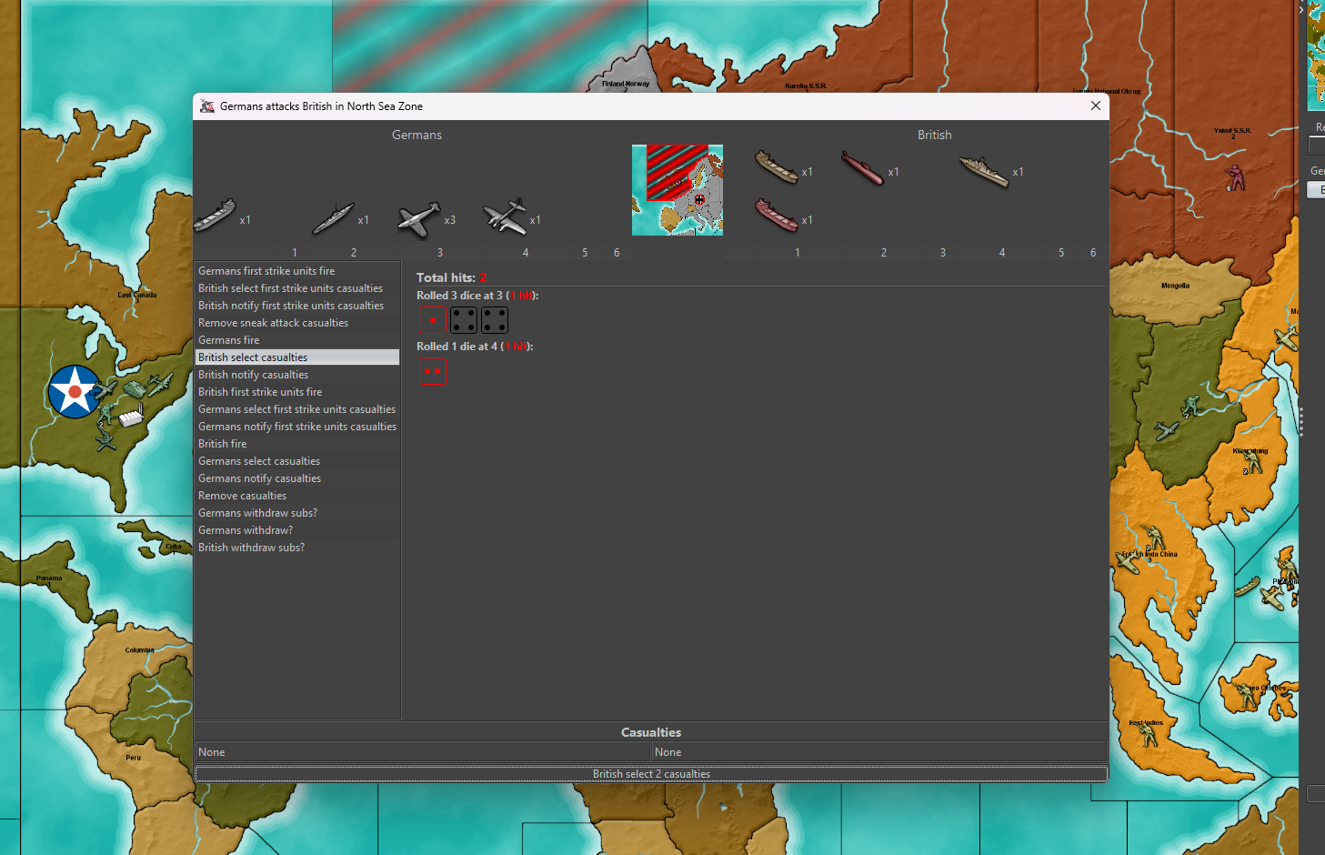
Task: Click the German transport unit icon
Action: (216, 216)
